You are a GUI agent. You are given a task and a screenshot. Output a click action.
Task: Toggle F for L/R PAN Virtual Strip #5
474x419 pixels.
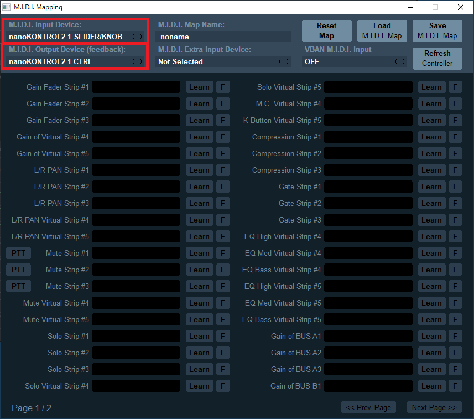tap(223, 236)
